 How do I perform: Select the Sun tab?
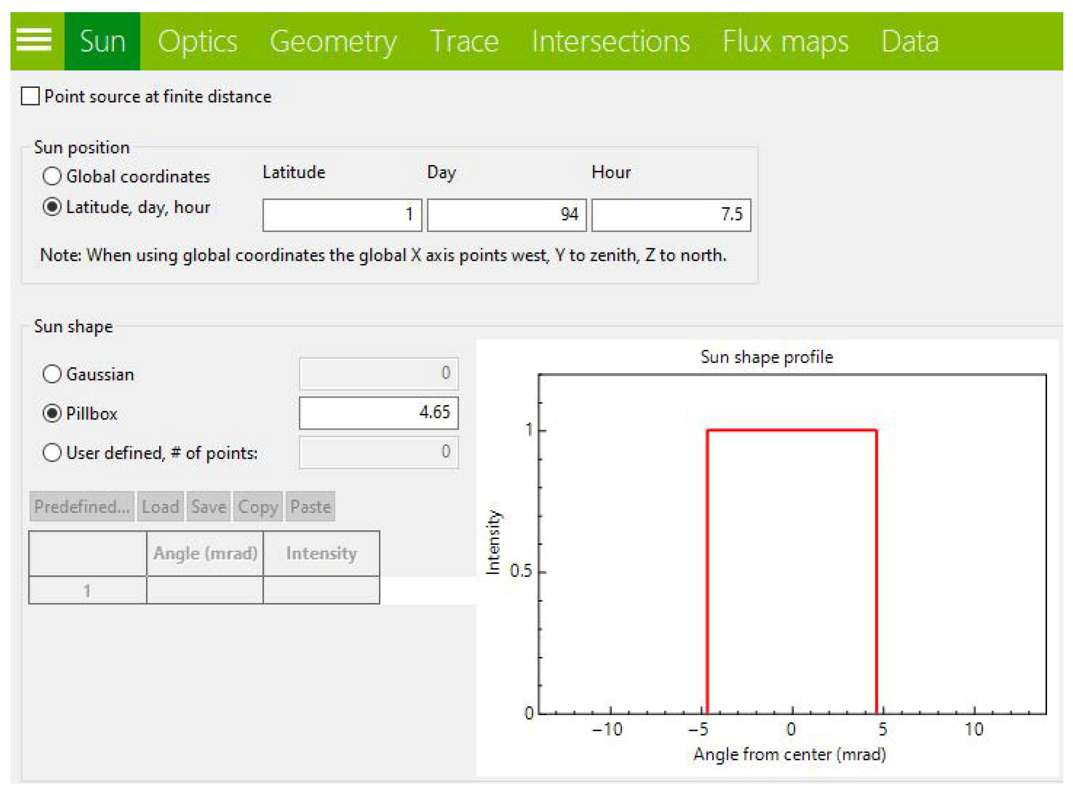coord(103,41)
